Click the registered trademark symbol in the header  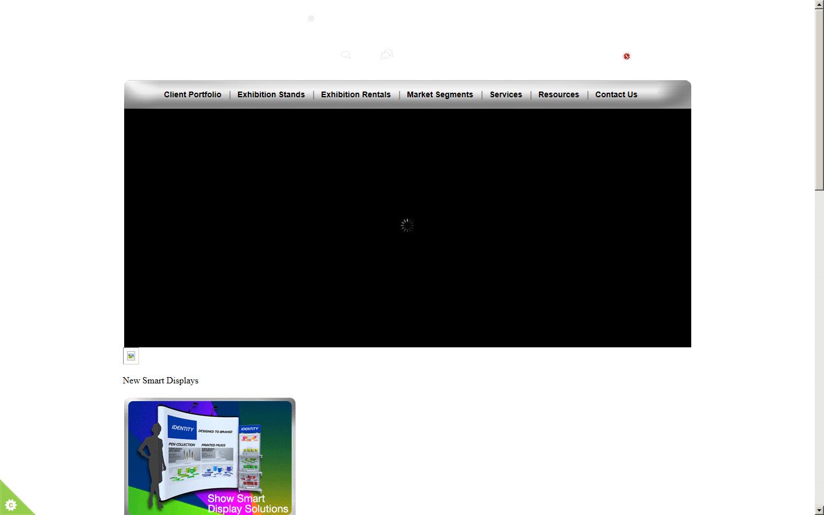311,18
